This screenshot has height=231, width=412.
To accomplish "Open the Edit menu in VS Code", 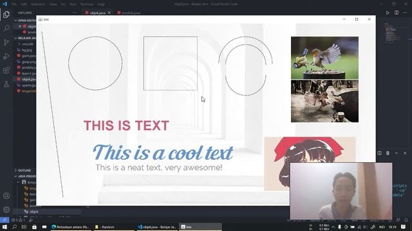I will (24, 4).
